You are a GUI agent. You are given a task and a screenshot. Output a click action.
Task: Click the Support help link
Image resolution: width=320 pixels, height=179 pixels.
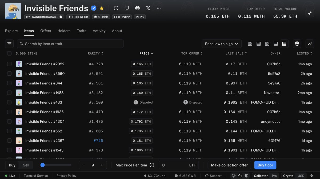[x=213, y=176]
